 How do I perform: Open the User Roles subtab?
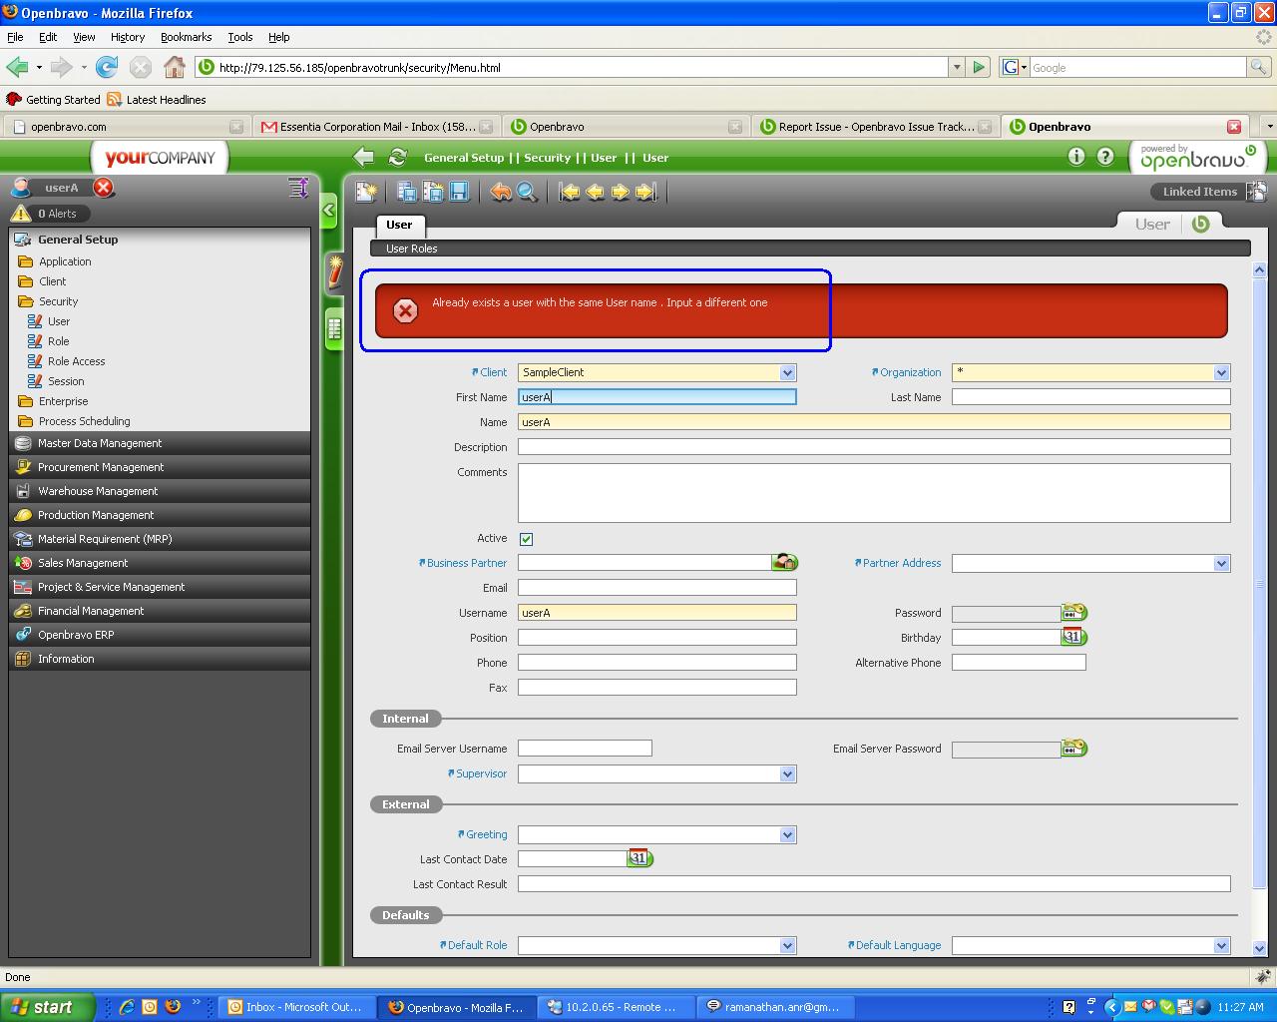[x=412, y=249]
